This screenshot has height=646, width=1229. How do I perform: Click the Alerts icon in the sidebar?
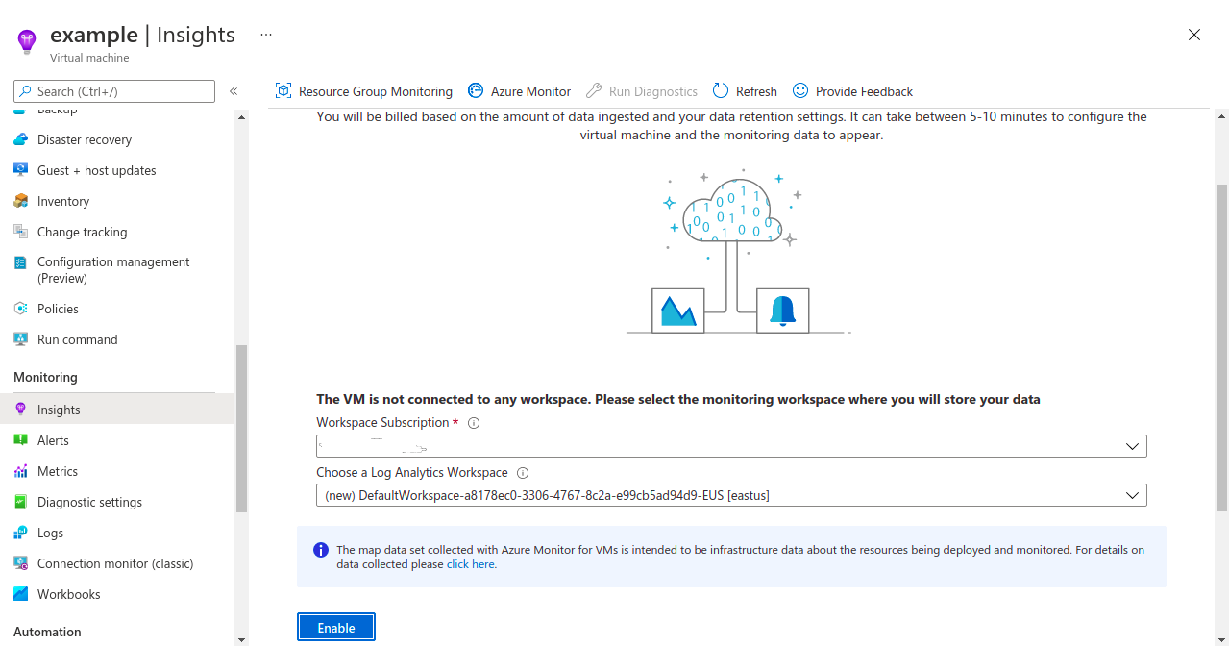(x=21, y=440)
